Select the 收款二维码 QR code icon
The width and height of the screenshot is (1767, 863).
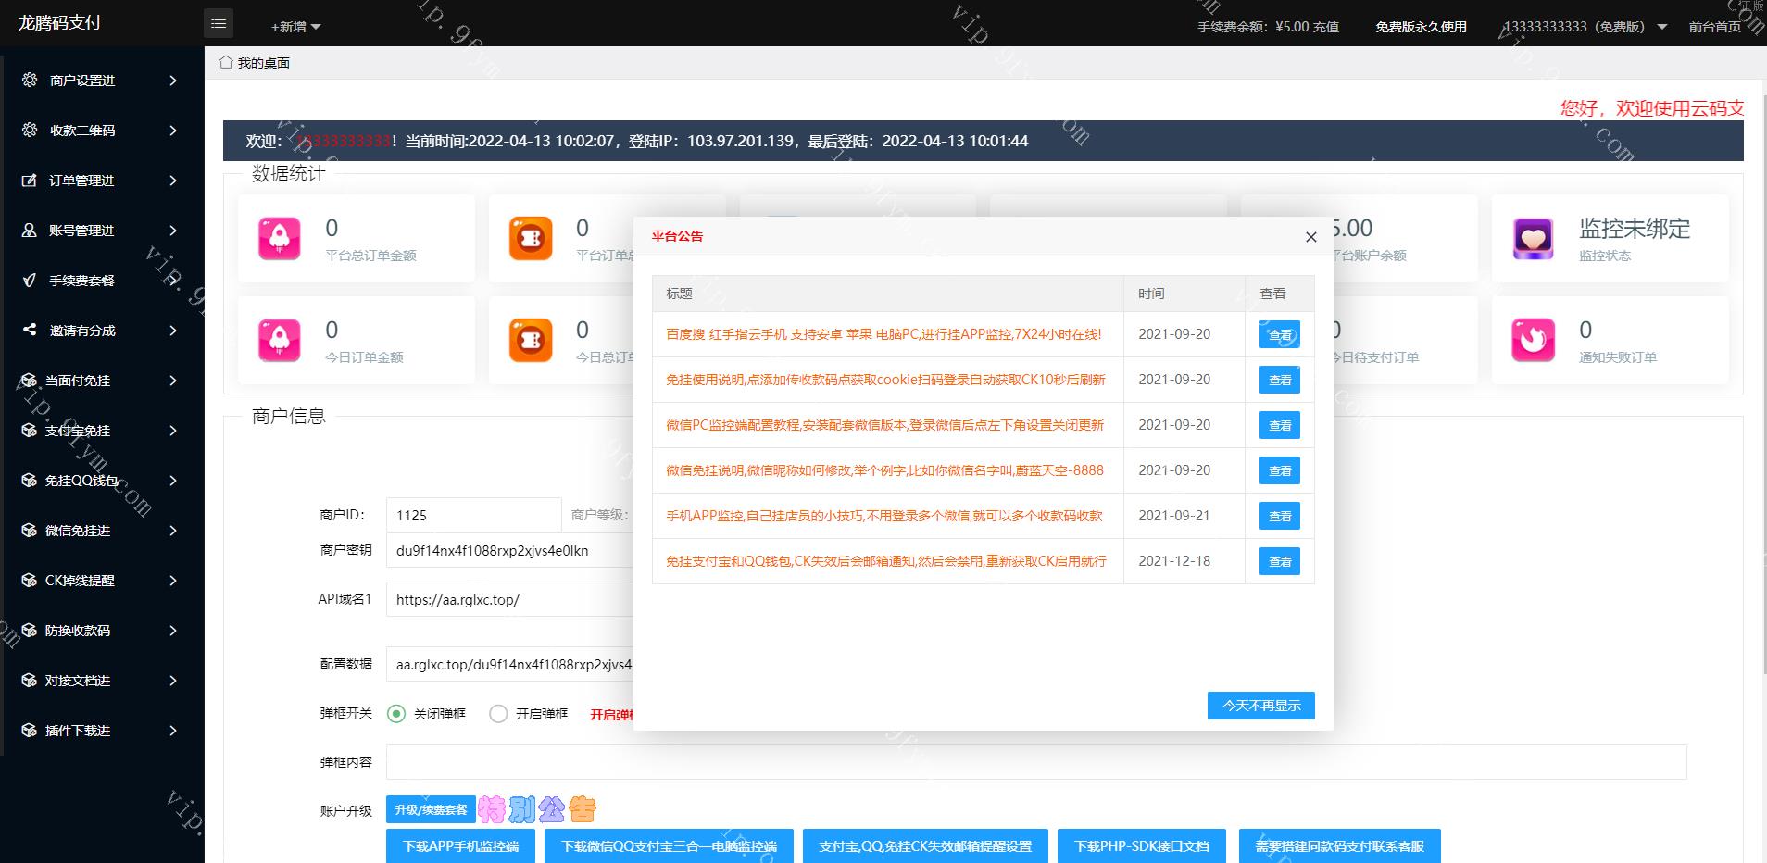point(30,131)
